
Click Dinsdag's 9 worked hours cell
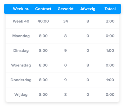pyautogui.click(x=65, y=50)
